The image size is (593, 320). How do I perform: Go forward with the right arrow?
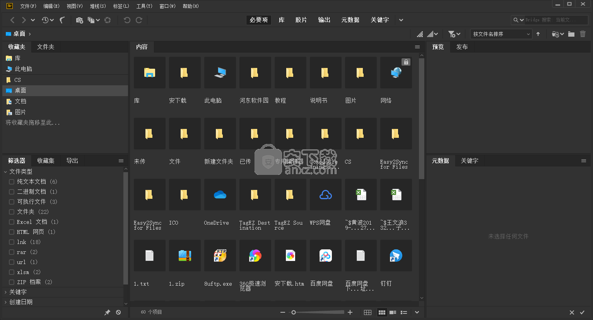pos(24,20)
